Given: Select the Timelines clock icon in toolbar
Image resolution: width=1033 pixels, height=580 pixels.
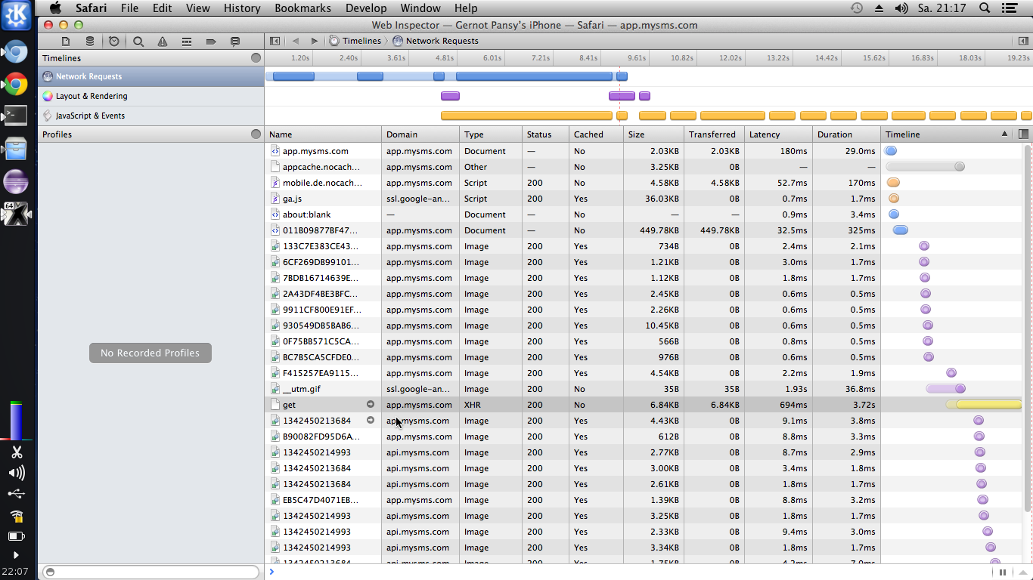Looking at the screenshot, I should point(114,42).
